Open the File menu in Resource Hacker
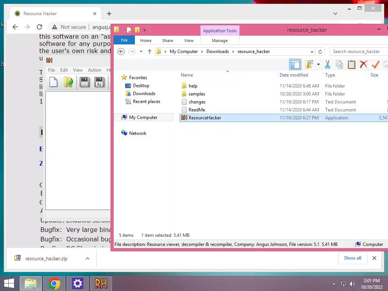 pyautogui.click(x=52, y=70)
